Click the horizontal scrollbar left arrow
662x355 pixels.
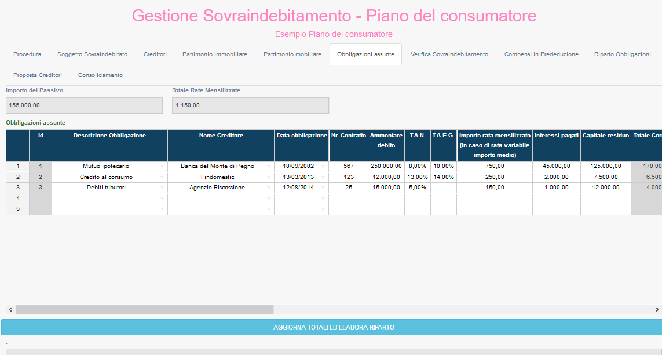coord(10,310)
